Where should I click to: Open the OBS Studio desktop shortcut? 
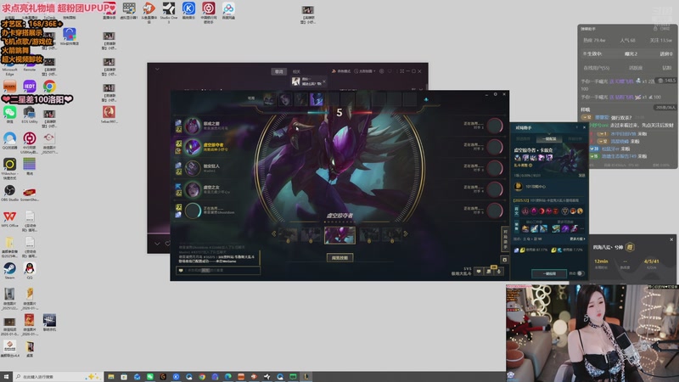pos(9,190)
